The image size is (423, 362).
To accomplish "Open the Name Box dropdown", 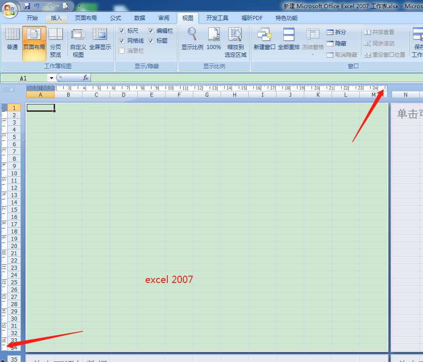I will pyautogui.click(x=52, y=78).
